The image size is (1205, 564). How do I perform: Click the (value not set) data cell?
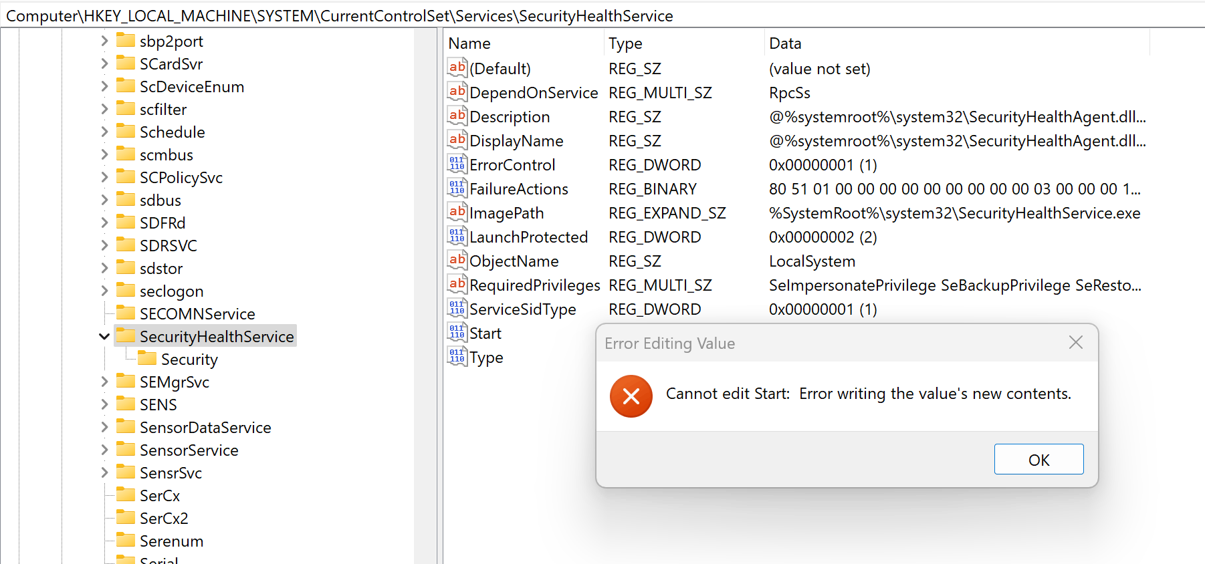coord(820,69)
